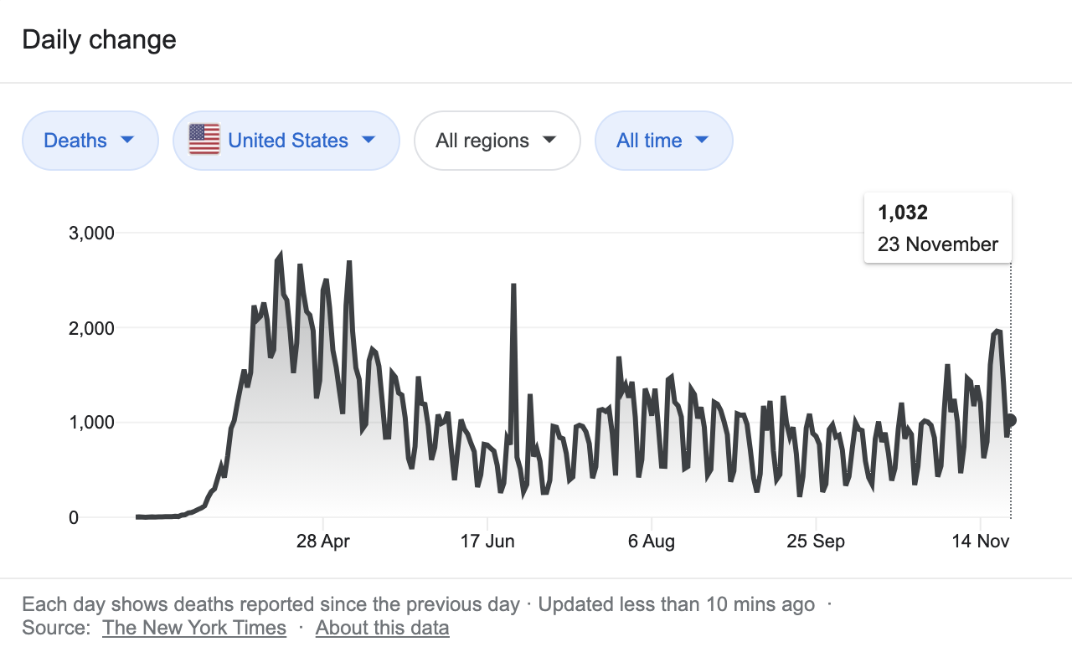
Task: Click the 25 Sep axis label
Action: point(816,542)
